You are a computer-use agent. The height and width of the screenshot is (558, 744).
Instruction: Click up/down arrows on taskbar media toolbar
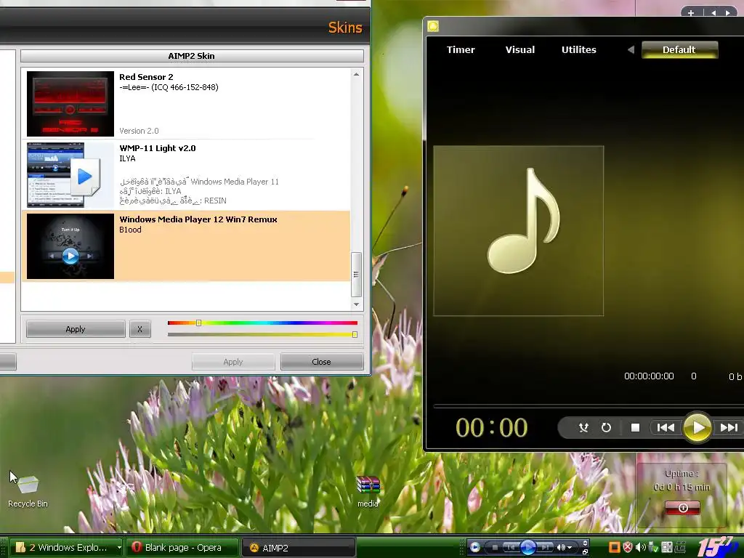point(585,543)
